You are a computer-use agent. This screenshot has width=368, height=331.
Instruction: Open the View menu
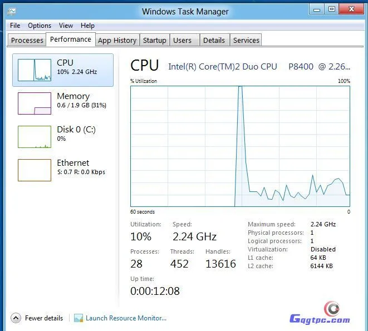pos(66,26)
